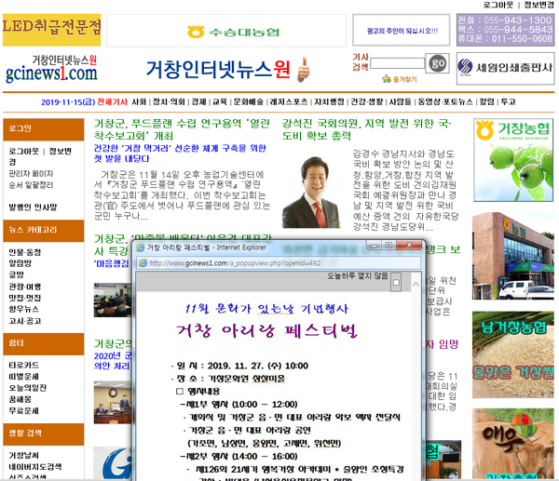Screen dimensions: 559x481
Task: Open the 문화예술 menu category
Action: click(x=249, y=101)
